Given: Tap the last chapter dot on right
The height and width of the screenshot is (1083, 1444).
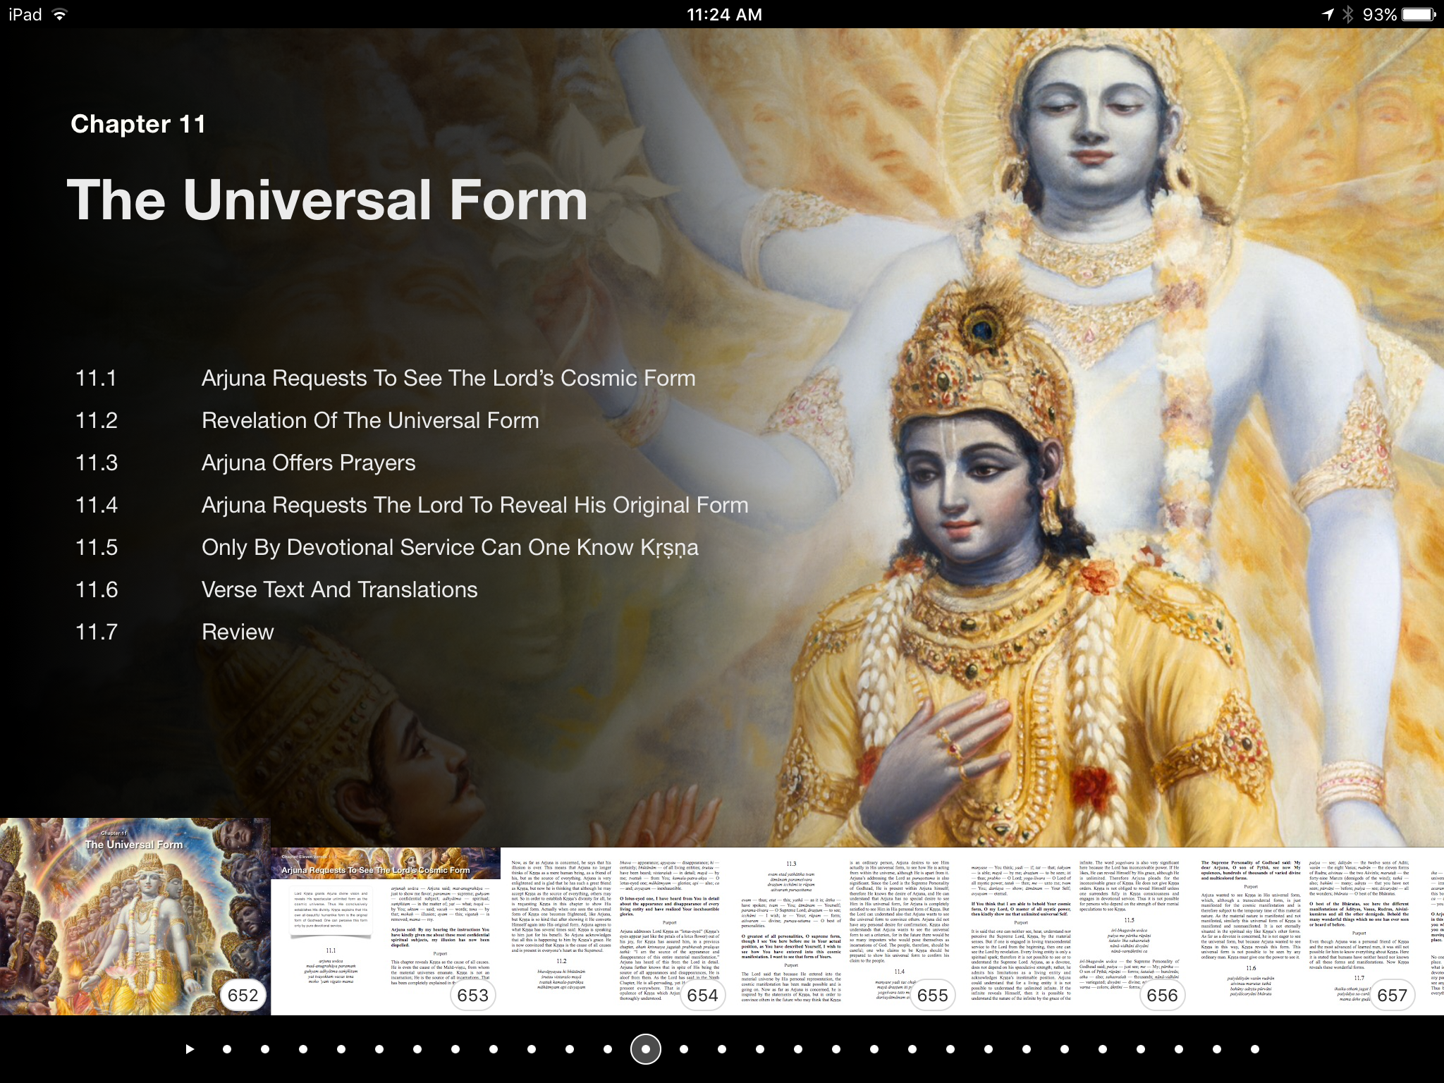Looking at the screenshot, I should click(1255, 1049).
